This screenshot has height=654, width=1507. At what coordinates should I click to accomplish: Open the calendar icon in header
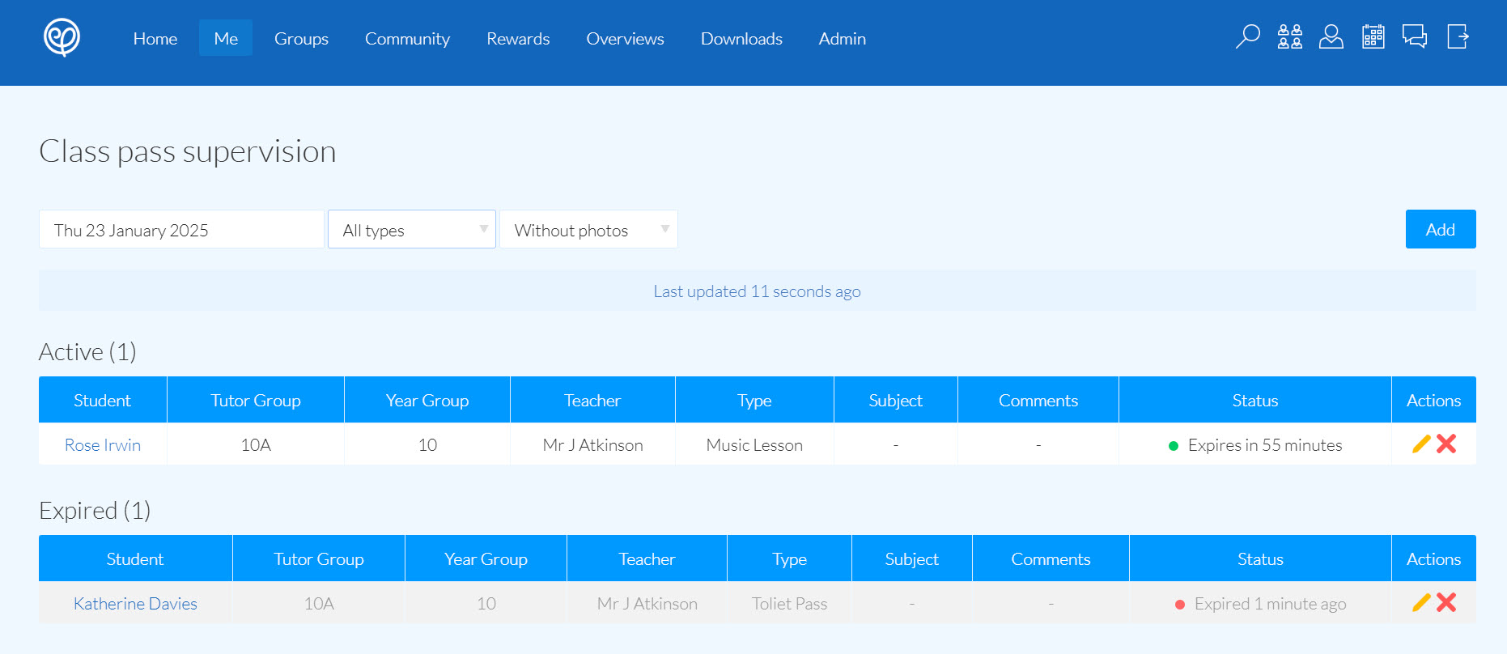pos(1373,37)
